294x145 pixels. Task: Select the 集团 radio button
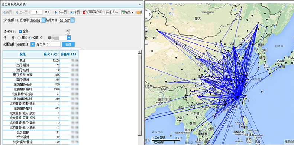[x=19, y=38]
